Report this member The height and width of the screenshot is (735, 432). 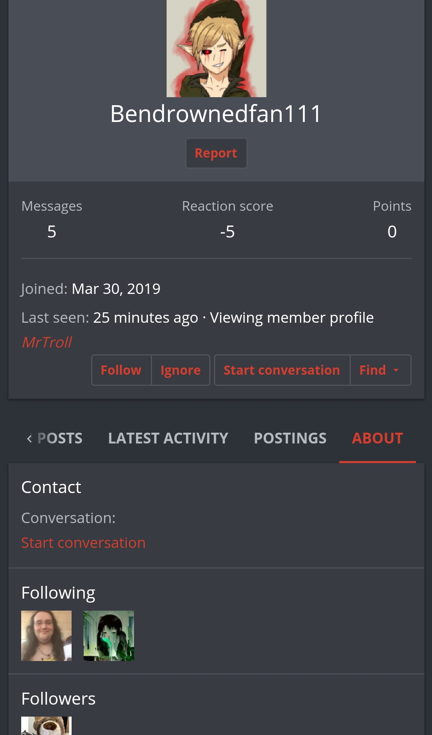(216, 153)
